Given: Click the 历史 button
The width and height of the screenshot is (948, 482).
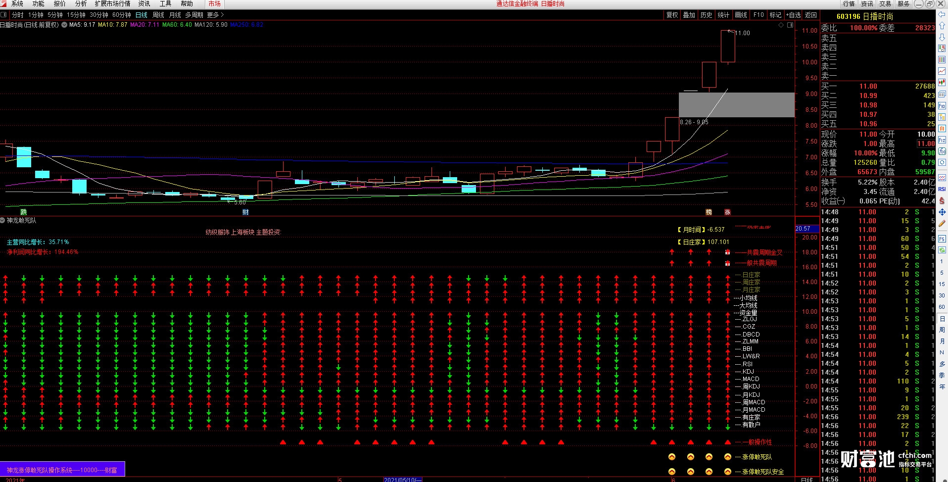Looking at the screenshot, I should coord(706,15).
